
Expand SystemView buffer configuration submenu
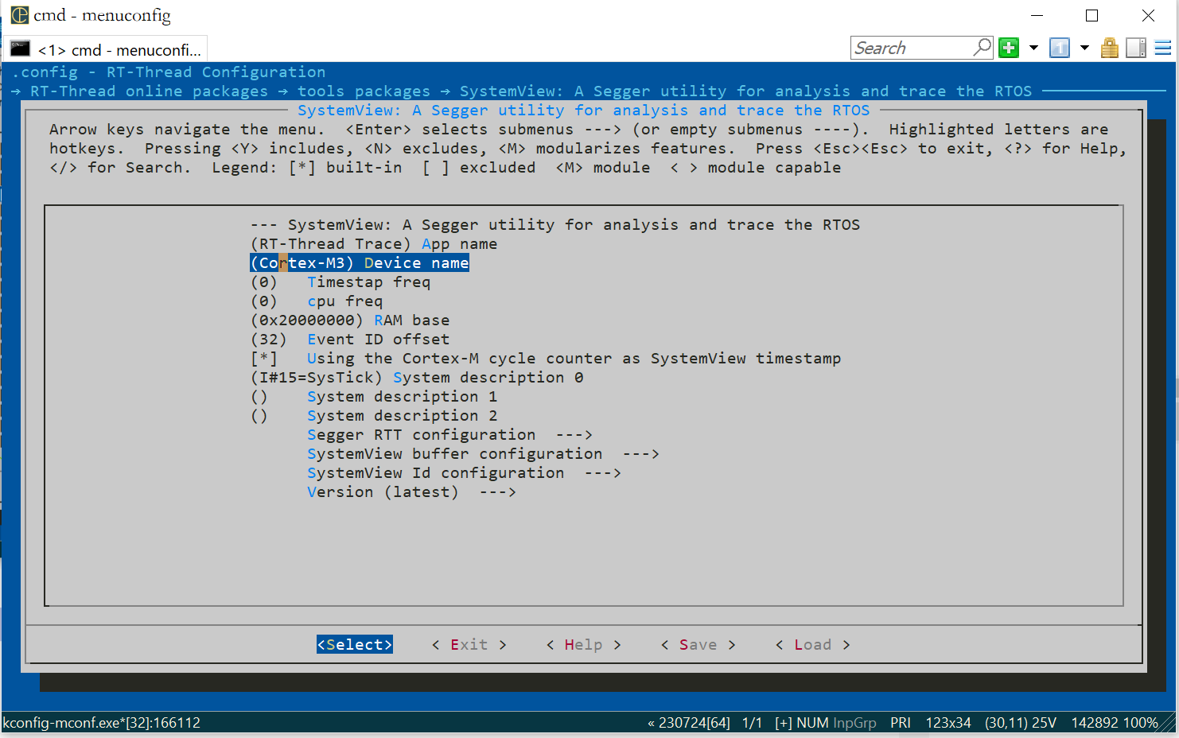pos(483,454)
